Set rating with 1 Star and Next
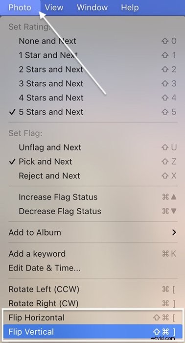 (92, 55)
